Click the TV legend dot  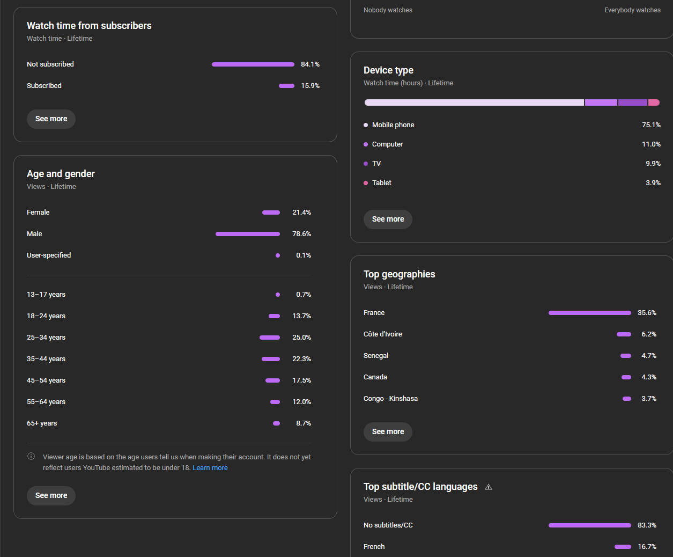[x=366, y=164]
